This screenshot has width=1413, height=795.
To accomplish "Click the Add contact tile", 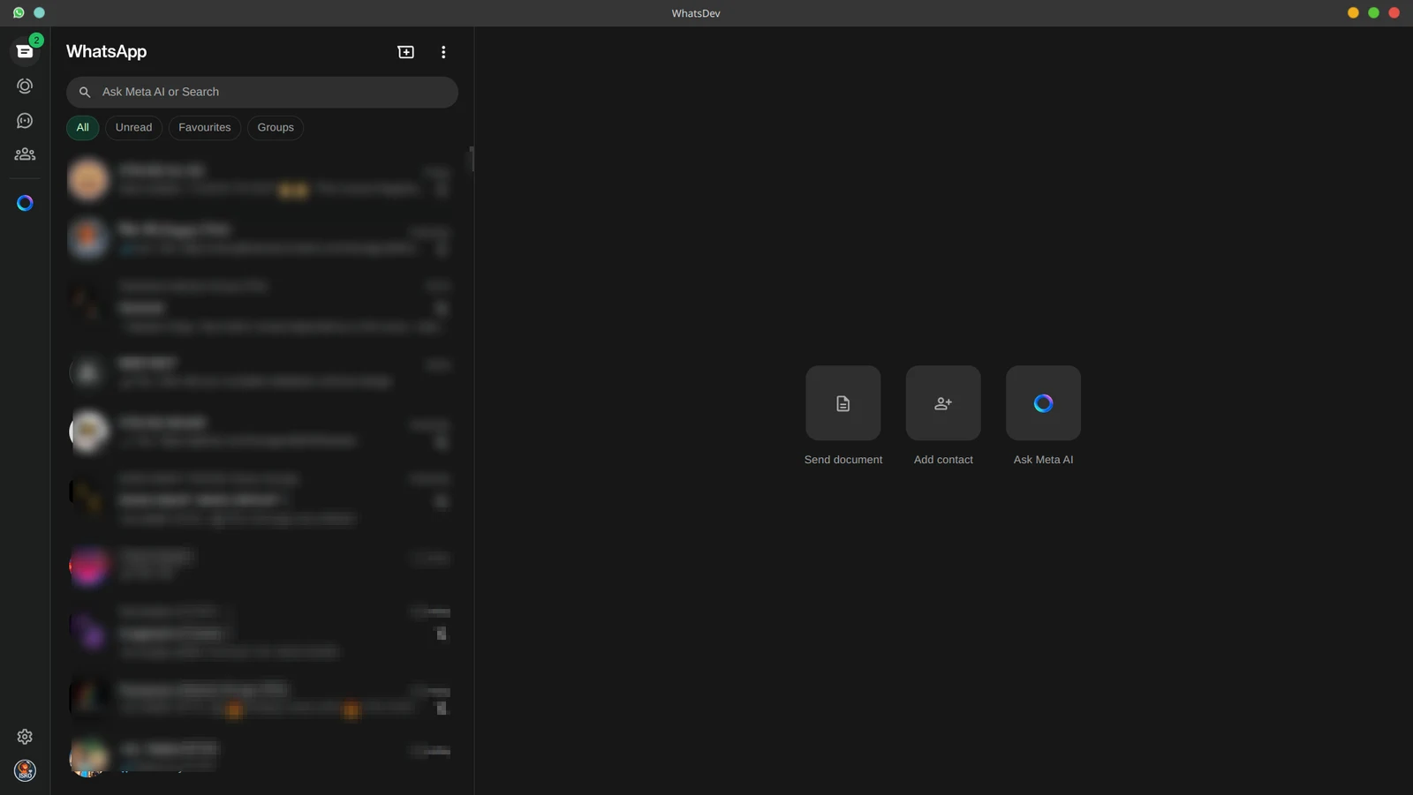I will [x=943, y=403].
